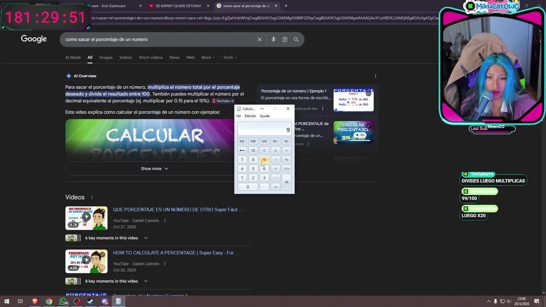Open the Tools dropdown
The height and width of the screenshot is (307, 546).
(x=229, y=58)
